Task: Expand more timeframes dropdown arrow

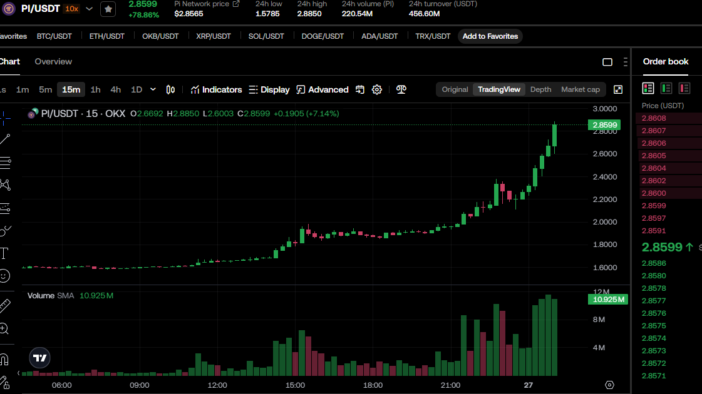Action: click(153, 89)
